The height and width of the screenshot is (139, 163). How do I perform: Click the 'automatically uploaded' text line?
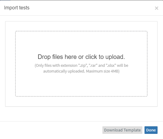(64, 71)
